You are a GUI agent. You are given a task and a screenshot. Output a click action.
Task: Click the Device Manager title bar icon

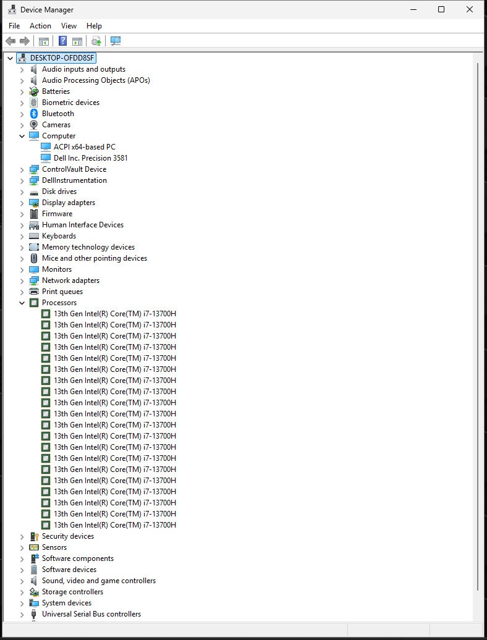pos(12,9)
